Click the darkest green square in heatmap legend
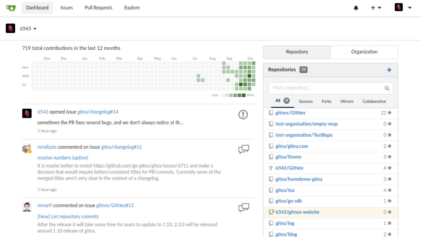 [x=244, y=95]
